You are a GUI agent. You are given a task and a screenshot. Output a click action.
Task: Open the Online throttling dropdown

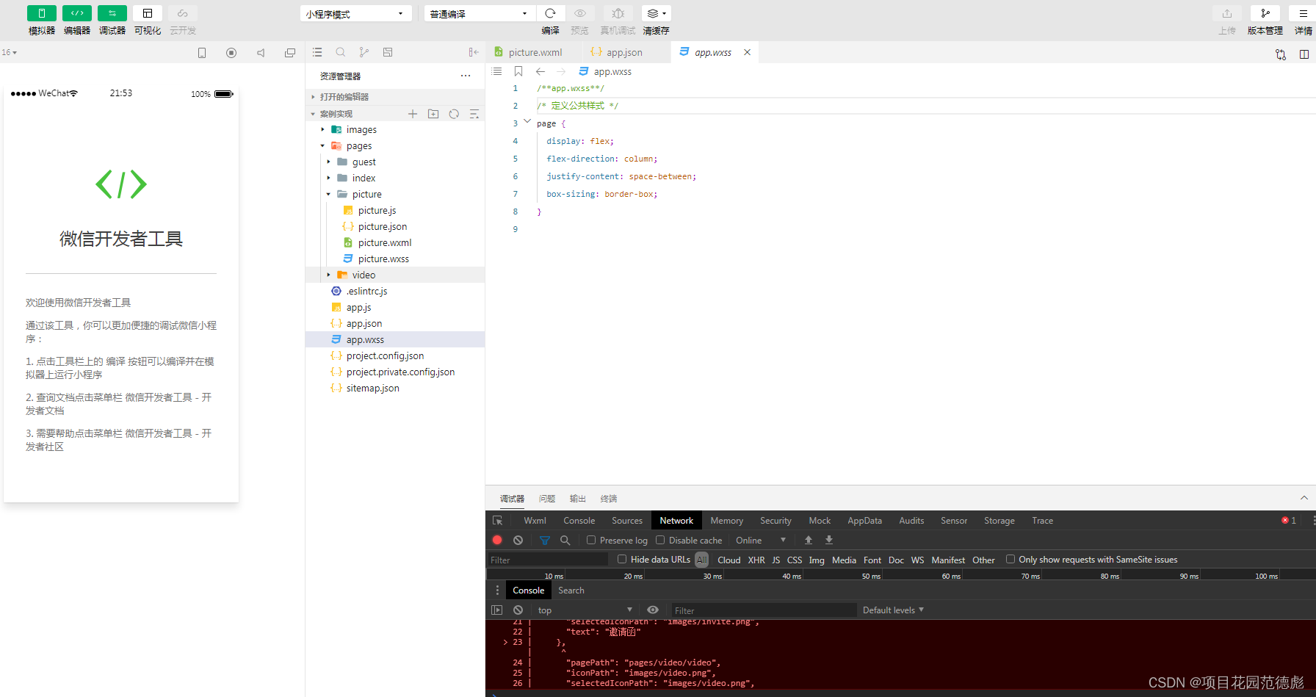click(761, 540)
